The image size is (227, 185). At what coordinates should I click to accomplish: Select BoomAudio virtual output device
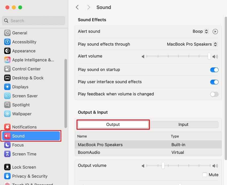point(148,152)
